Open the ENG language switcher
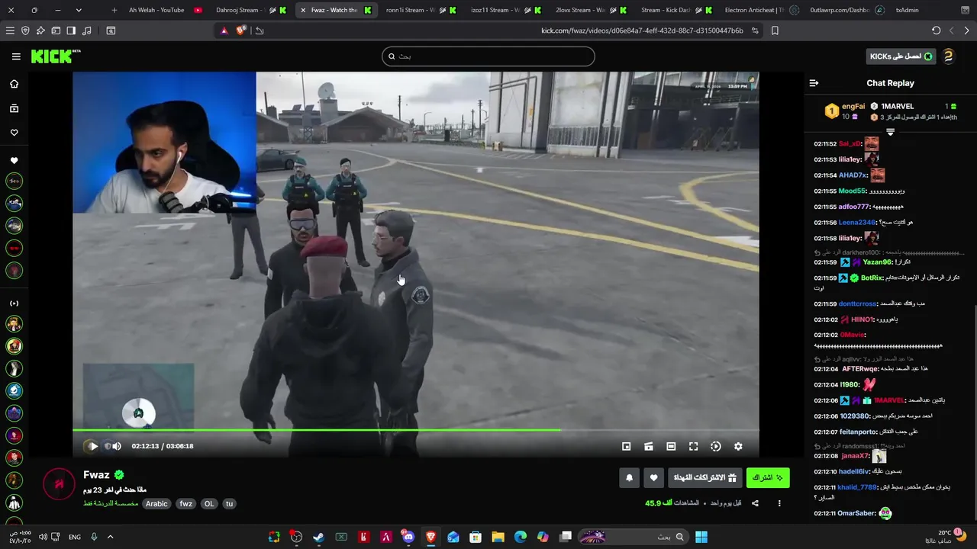Image resolution: width=977 pixels, height=549 pixels. coord(75,537)
